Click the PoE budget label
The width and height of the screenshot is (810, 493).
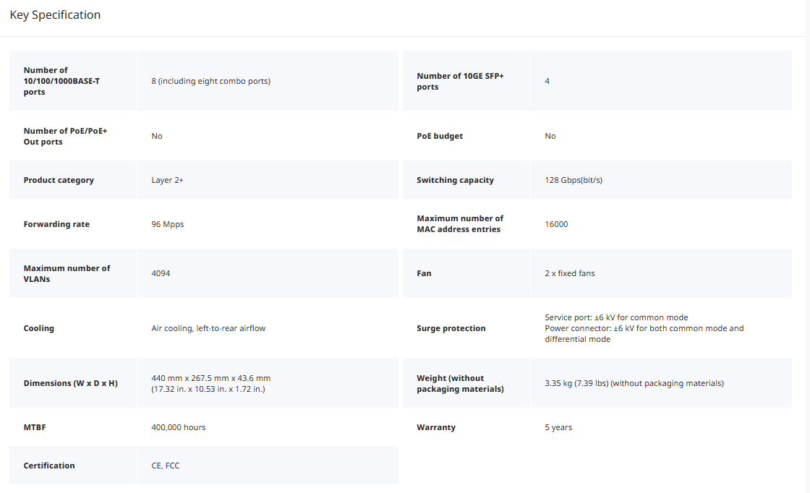coord(440,136)
